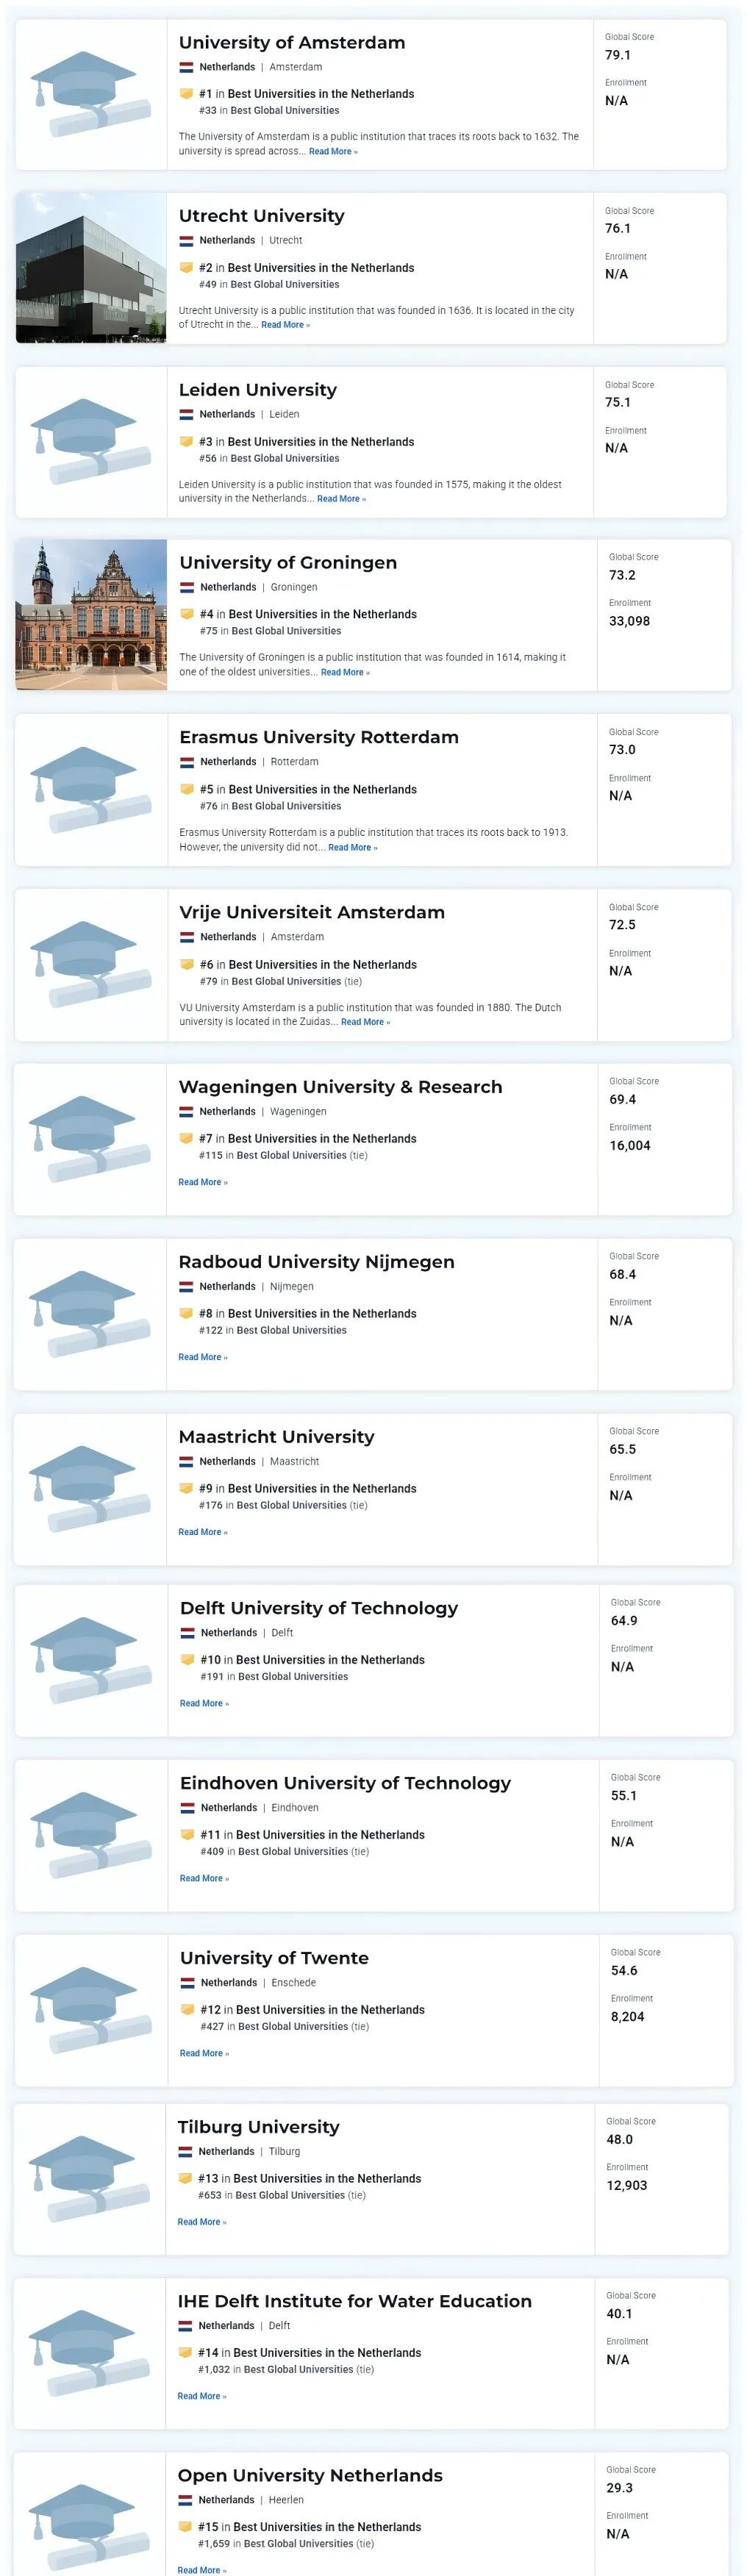This screenshot has height=2576, width=747.
Task: Click the graduation cap icon for Tilburg University
Action: coord(90,2179)
